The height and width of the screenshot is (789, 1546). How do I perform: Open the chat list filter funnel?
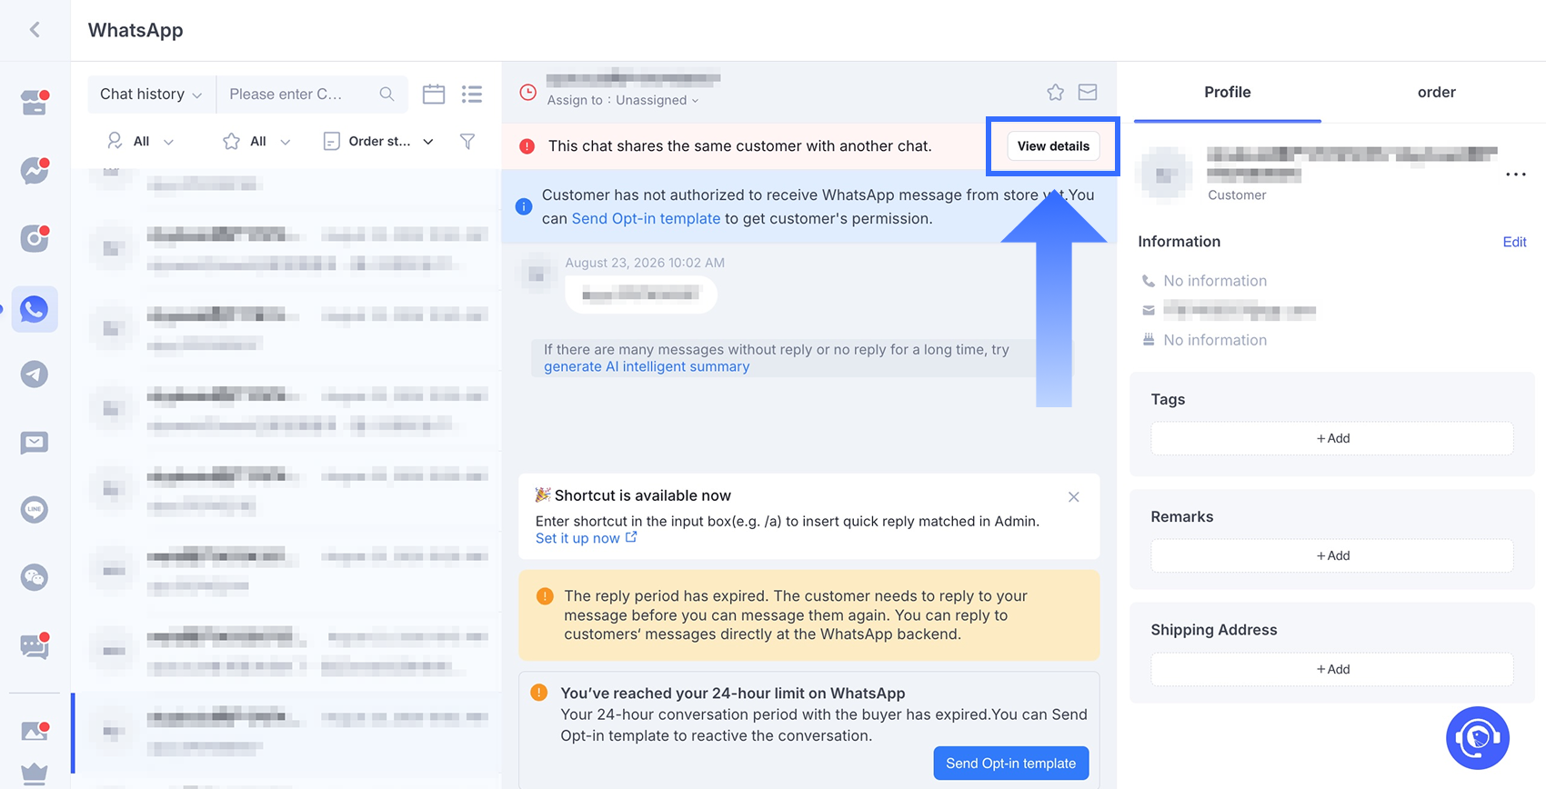(x=467, y=141)
